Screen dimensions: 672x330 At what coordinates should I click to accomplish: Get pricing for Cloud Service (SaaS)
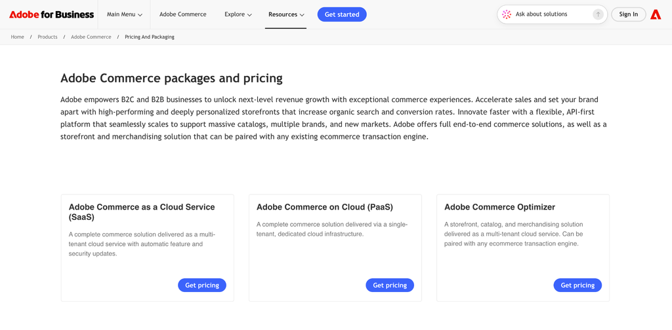click(202, 285)
